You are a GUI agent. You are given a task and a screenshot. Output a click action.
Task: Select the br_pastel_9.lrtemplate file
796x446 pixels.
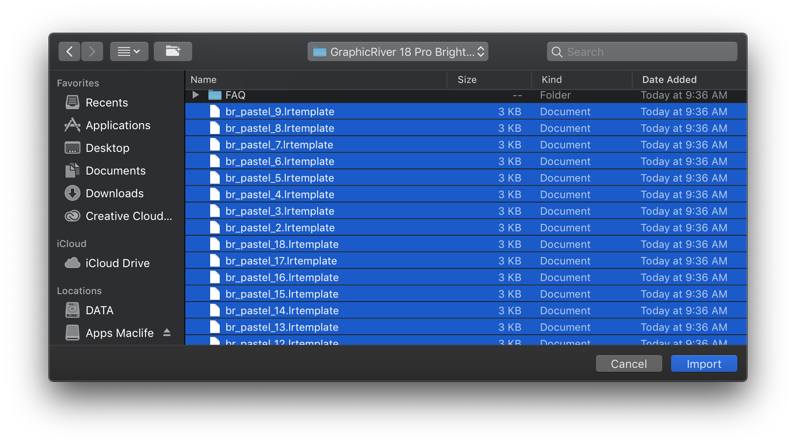[280, 112]
